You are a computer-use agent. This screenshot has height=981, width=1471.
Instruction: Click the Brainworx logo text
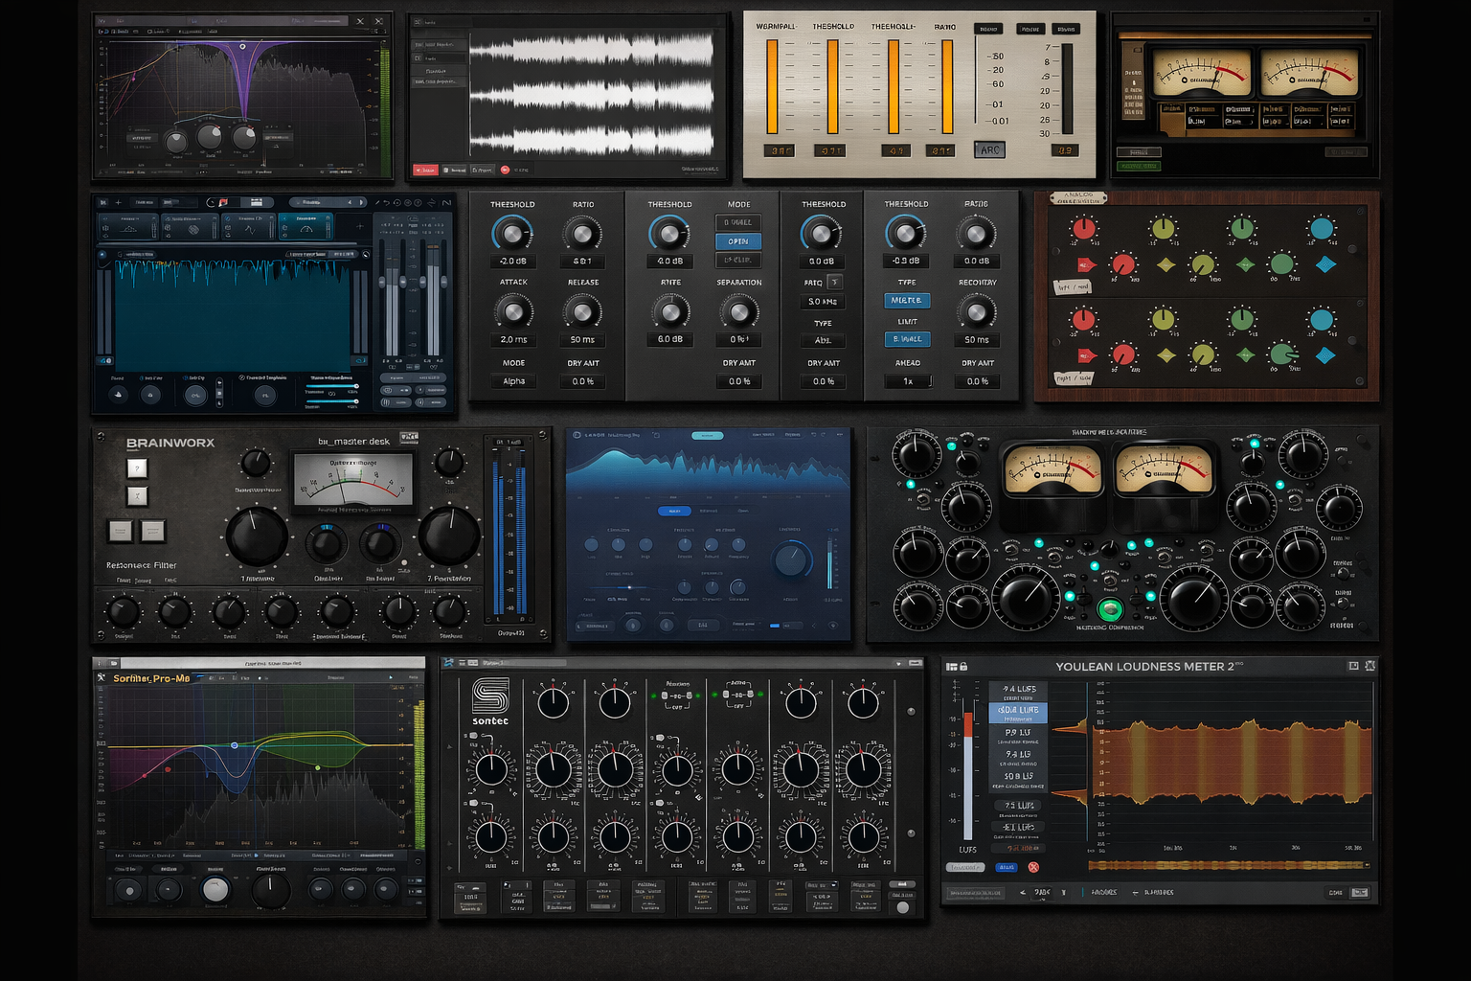(x=170, y=443)
